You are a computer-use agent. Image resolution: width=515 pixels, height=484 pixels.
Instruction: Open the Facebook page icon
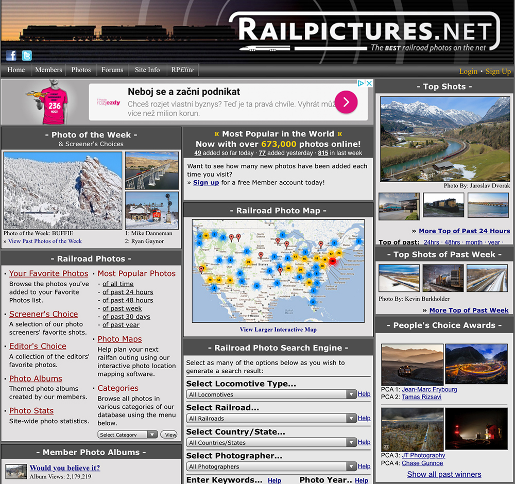(x=11, y=56)
